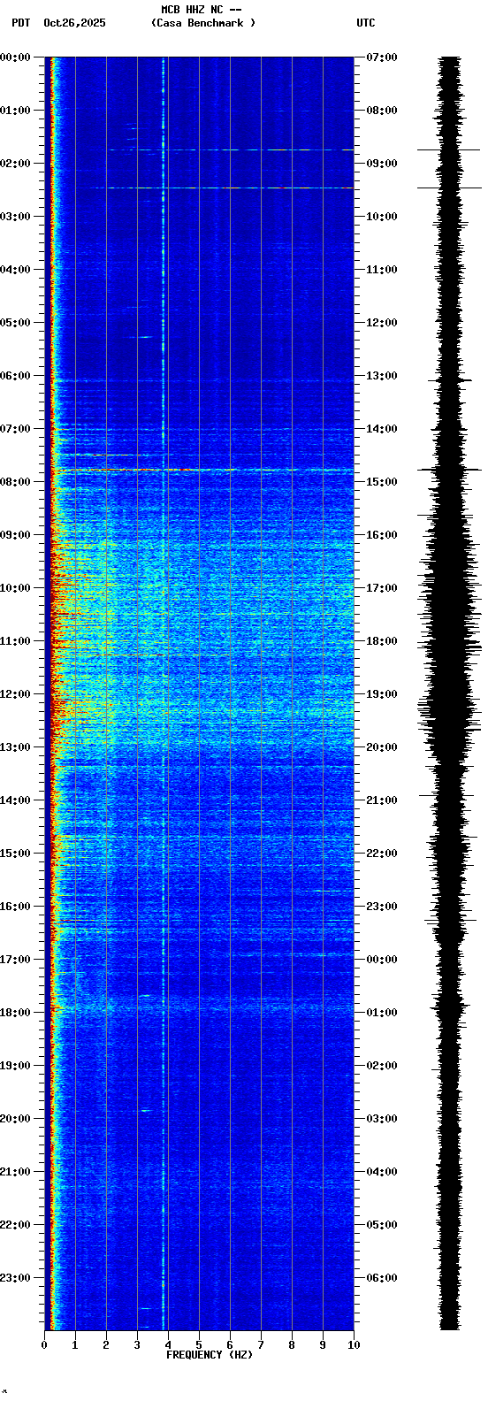Image resolution: width=488 pixels, height=1401 pixels.
Task: Click the bright horizontal event line near 07:47 PDT
Action: (202, 470)
